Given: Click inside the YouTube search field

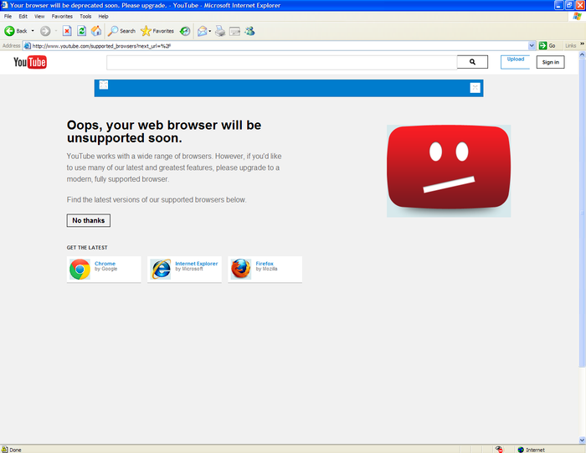Looking at the screenshot, I should pyautogui.click(x=281, y=62).
